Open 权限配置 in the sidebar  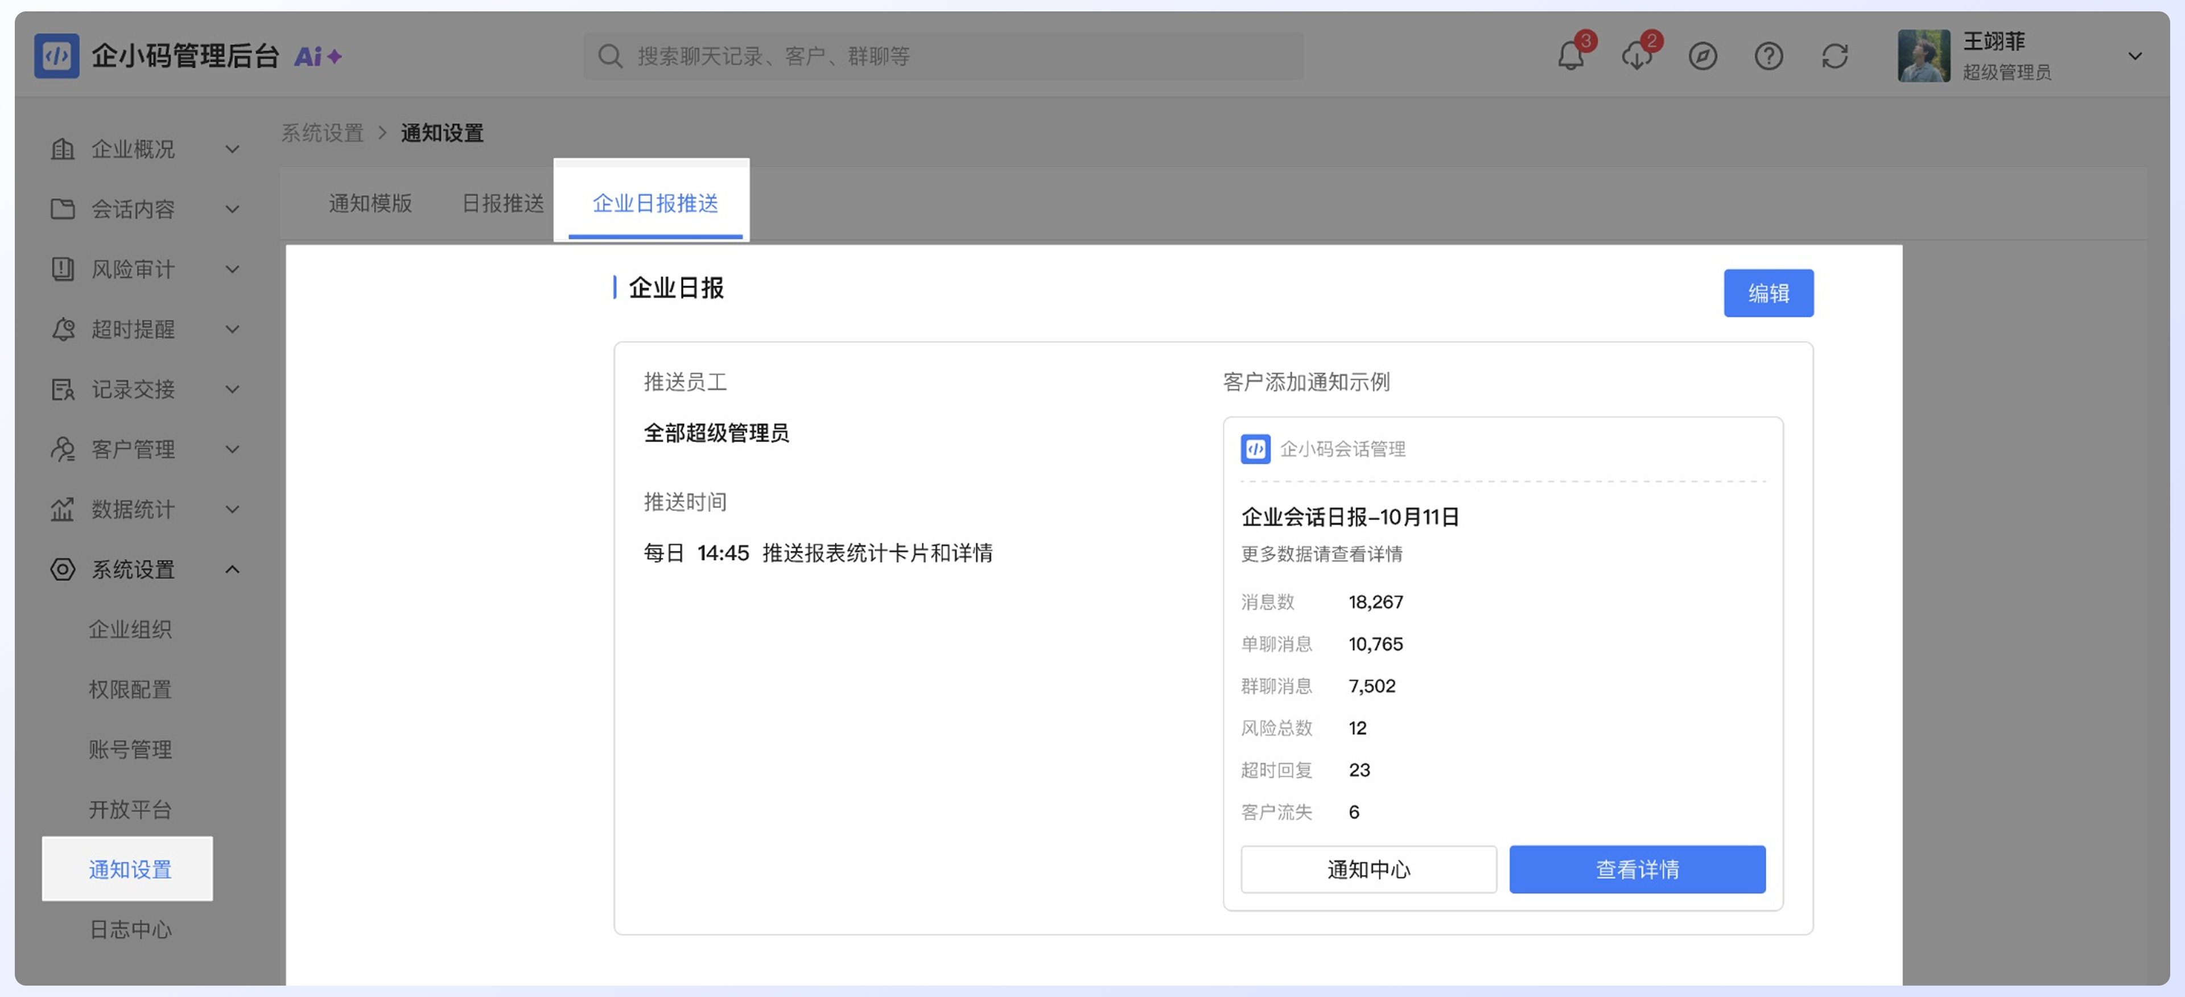131,690
